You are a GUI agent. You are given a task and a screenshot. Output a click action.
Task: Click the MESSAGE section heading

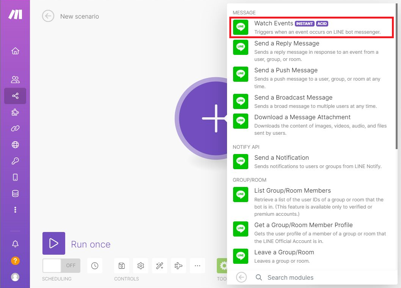(244, 12)
